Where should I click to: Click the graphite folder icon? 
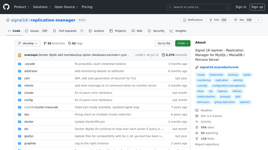tap(20, 144)
